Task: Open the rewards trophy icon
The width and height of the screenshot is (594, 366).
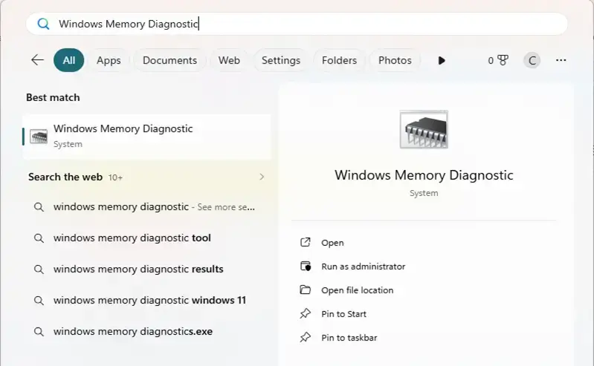Action: (503, 60)
